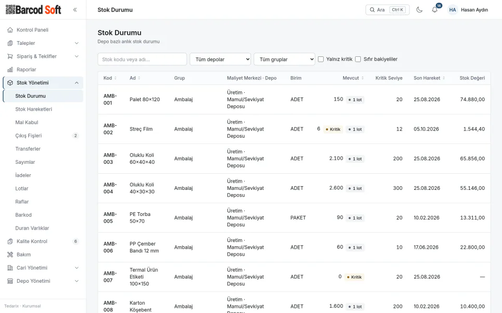502x313 pixels.
Task: Click the Sipariş & Teklifler cart icon
Action: pyautogui.click(x=10, y=56)
